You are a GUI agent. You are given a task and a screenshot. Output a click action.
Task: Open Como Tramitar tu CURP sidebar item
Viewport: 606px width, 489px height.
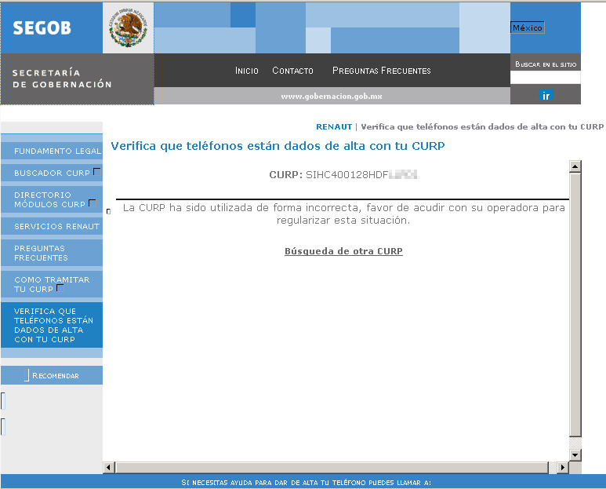[x=52, y=284]
